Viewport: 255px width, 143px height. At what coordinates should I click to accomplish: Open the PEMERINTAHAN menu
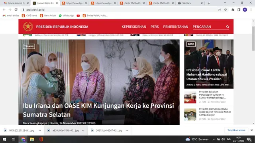(176, 27)
